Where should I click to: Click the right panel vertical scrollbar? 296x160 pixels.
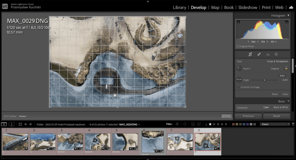293,66
